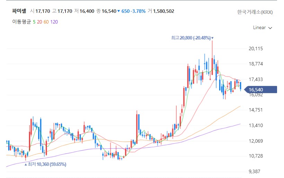Click the trading volume value 1,580,502
284x178 pixels.
coord(163,11)
